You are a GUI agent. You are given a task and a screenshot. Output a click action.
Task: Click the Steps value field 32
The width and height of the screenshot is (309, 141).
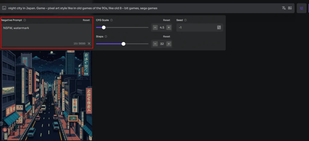click(x=162, y=44)
